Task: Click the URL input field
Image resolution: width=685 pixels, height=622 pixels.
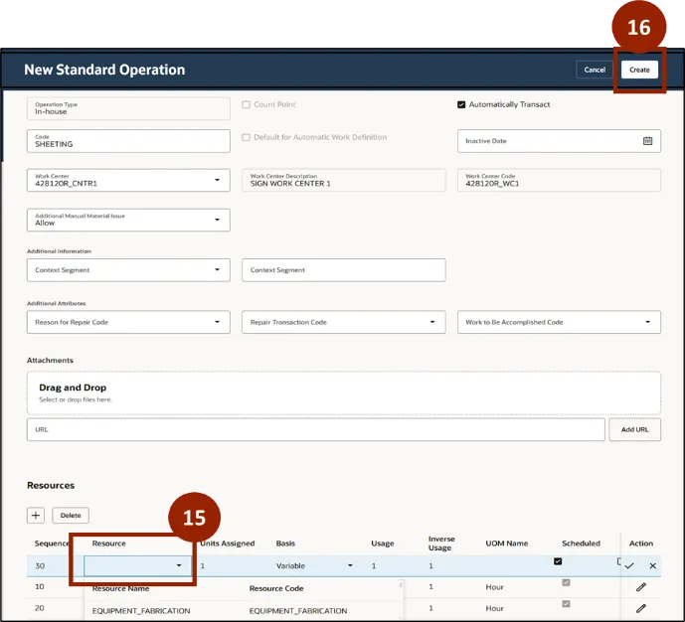Action: point(315,429)
